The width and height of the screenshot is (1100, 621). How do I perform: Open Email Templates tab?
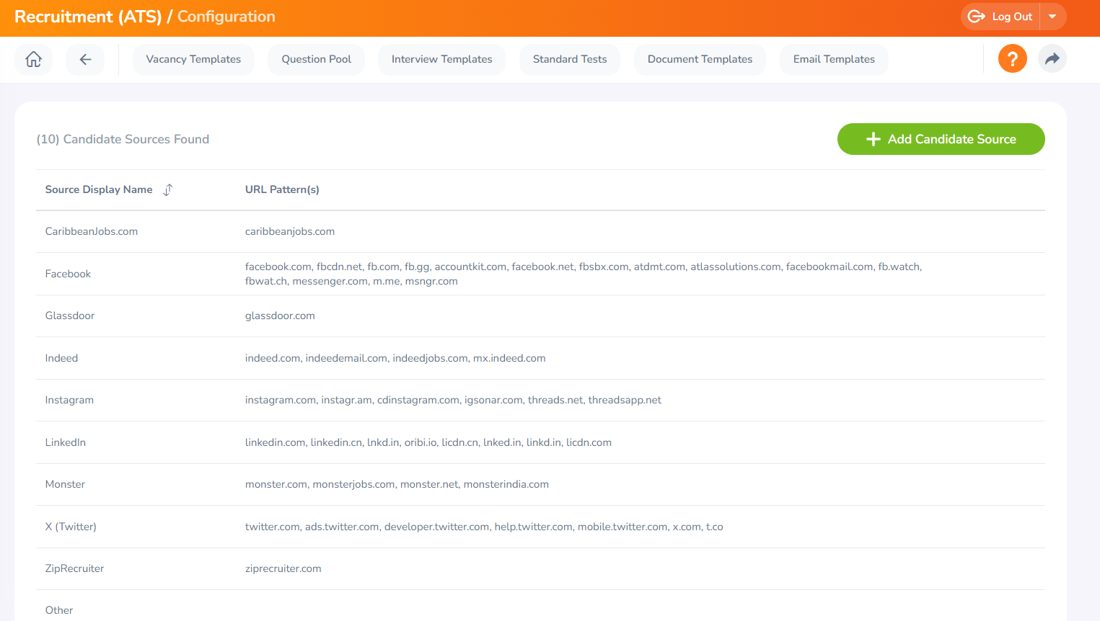(834, 59)
